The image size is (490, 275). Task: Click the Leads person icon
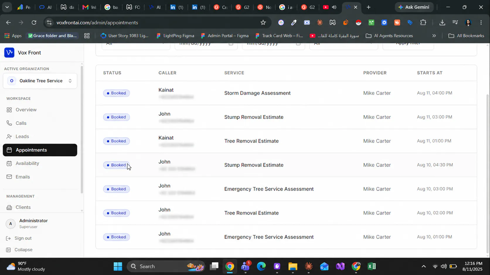click(x=9, y=137)
